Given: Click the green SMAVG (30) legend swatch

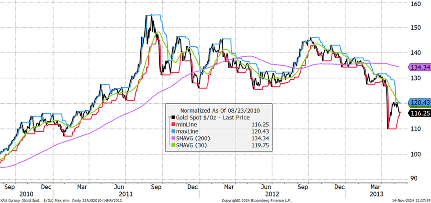Looking at the screenshot, I should click(x=173, y=145).
